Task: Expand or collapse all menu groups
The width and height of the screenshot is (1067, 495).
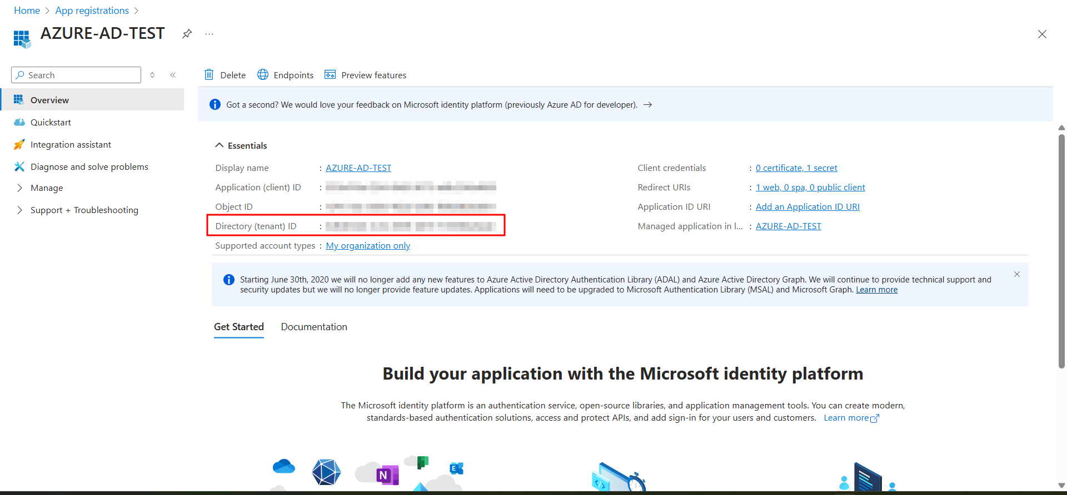Action: click(152, 75)
